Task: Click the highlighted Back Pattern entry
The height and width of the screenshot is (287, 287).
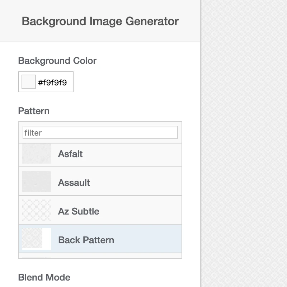Action: coord(100,240)
